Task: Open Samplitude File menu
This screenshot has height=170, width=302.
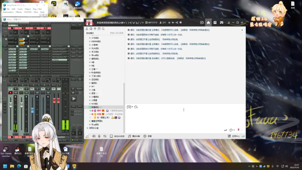Action: tap(8, 9)
